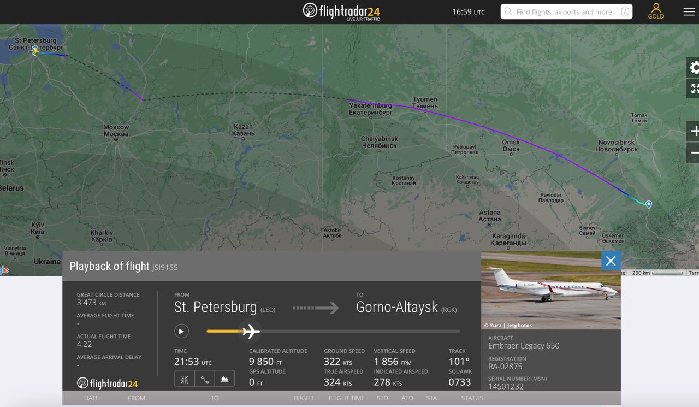Click the Gorno-Altaysk destination pin on map
699x407 pixels.
(x=649, y=204)
